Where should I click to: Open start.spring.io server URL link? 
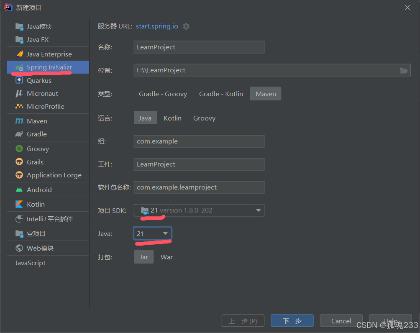click(x=157, y=26)
